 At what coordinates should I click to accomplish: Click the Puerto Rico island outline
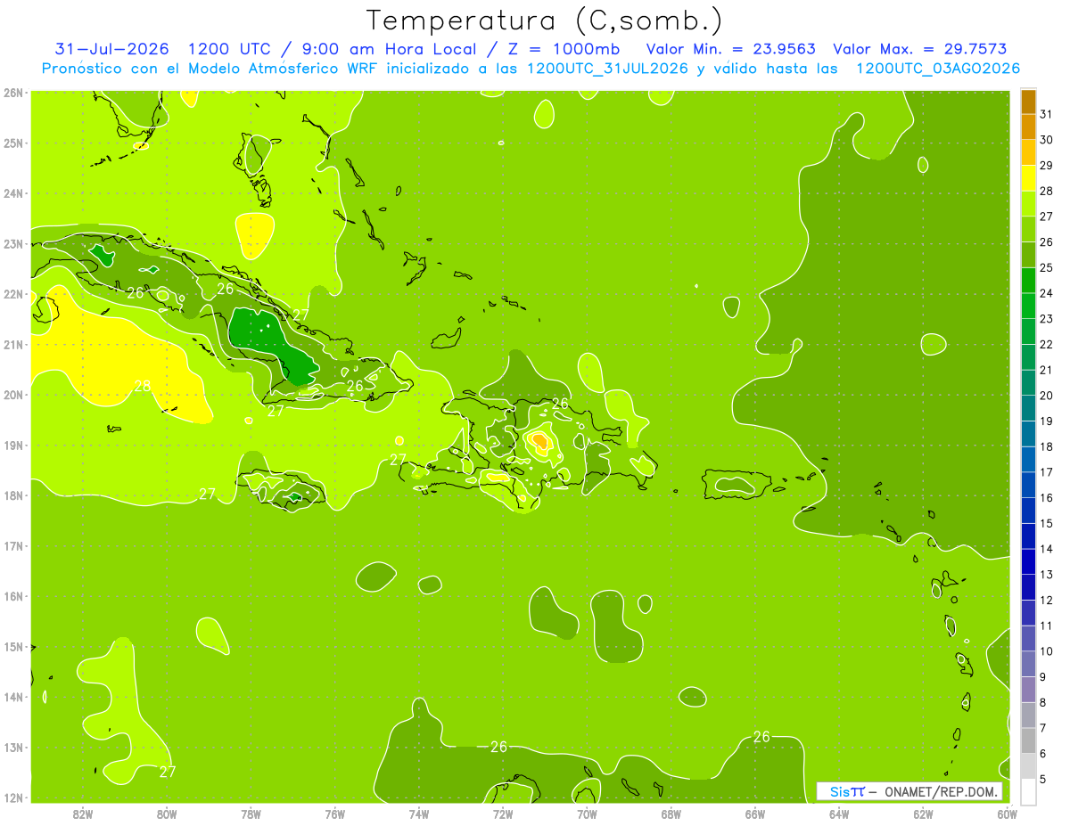tap(736, 484)
